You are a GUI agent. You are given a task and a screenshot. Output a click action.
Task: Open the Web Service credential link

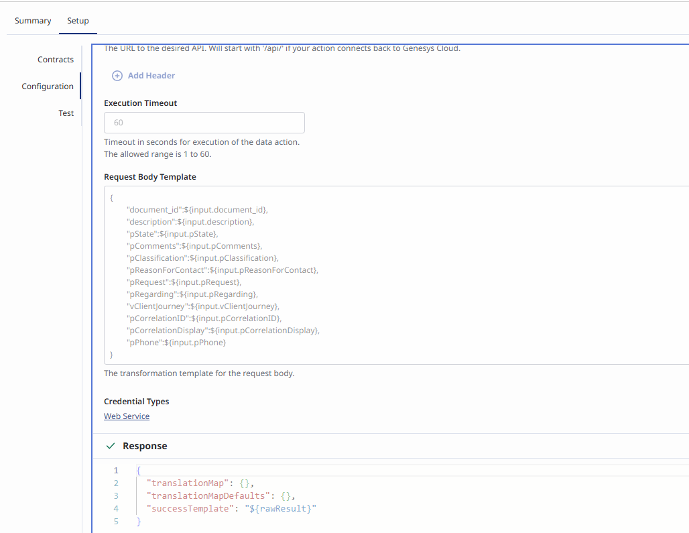tap(127, 416)
